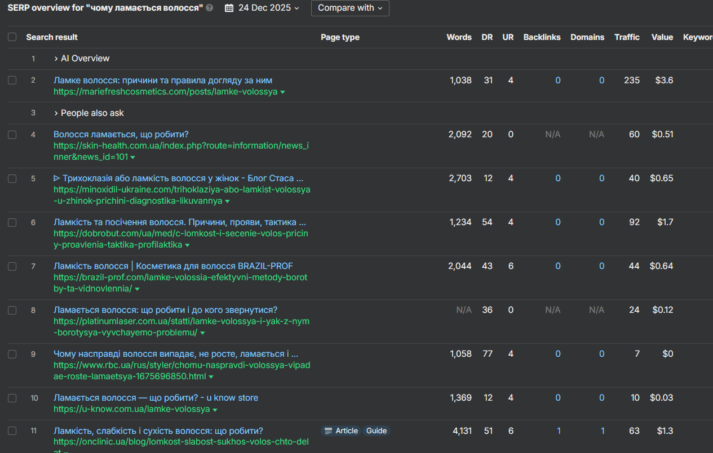The width and height of the screenshot is (713, 453).
Task: Open URL dropdown arrow for rbc.ua result
Action: pyautogui.click(x=211, y=377)
